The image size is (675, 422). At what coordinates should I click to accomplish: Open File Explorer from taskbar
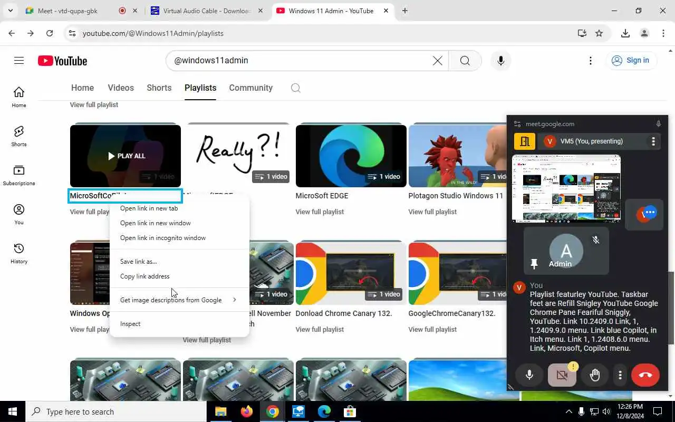(220, 412)
